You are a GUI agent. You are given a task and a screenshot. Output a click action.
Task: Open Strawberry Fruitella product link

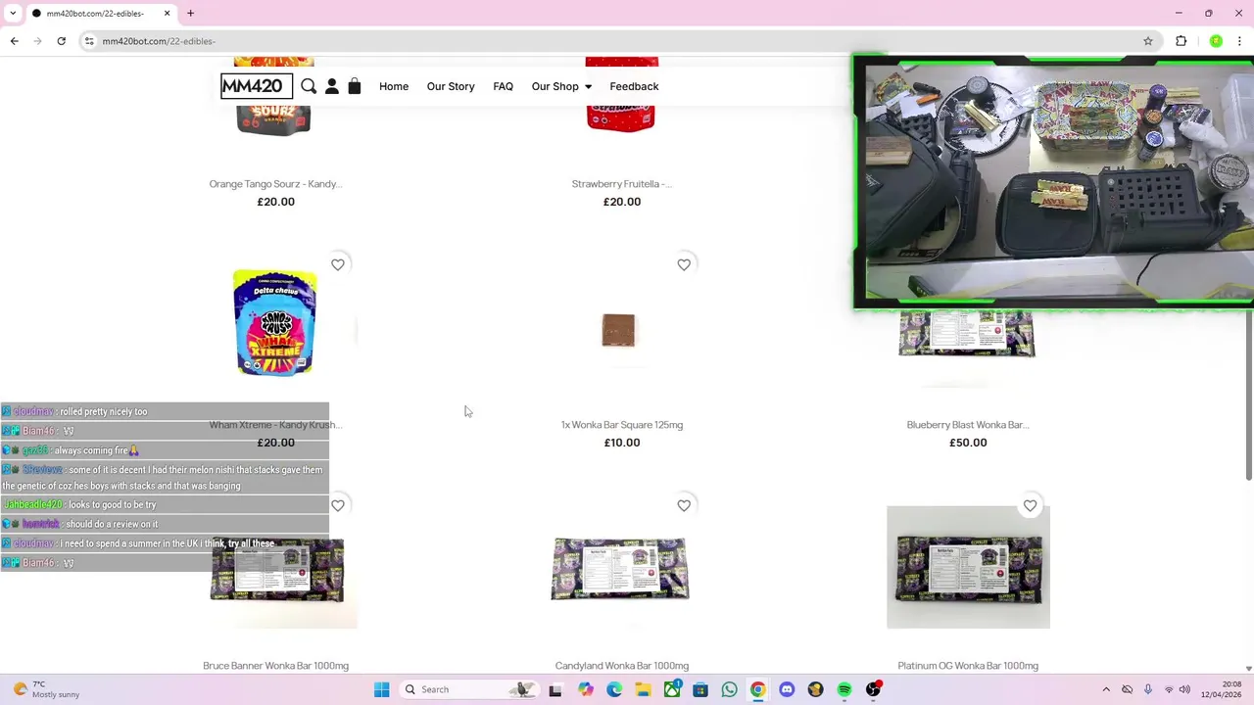click(622, 184)
